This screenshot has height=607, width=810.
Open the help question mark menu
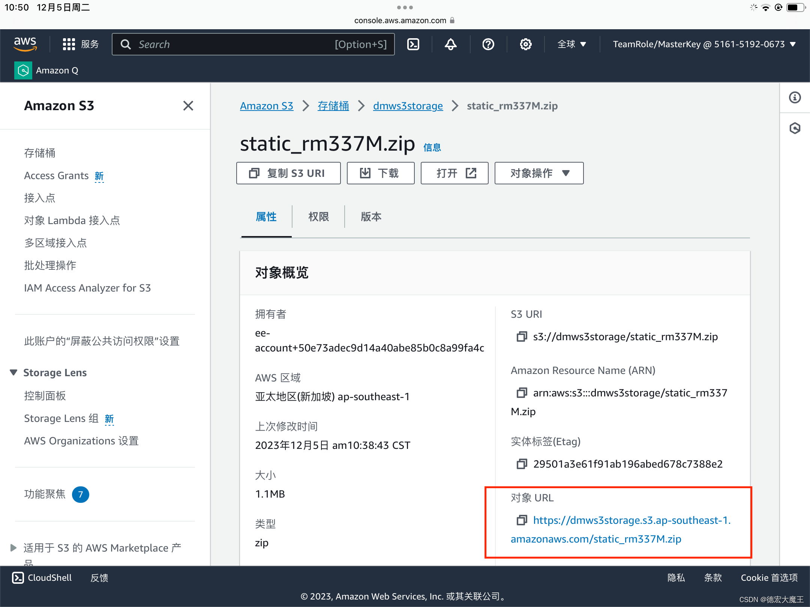click(488, 44)
